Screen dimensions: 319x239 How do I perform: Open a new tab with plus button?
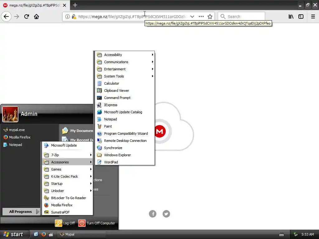point(75,5)
